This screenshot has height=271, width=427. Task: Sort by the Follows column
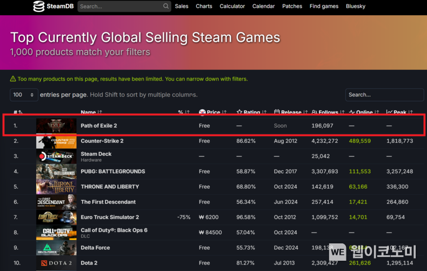328,112
